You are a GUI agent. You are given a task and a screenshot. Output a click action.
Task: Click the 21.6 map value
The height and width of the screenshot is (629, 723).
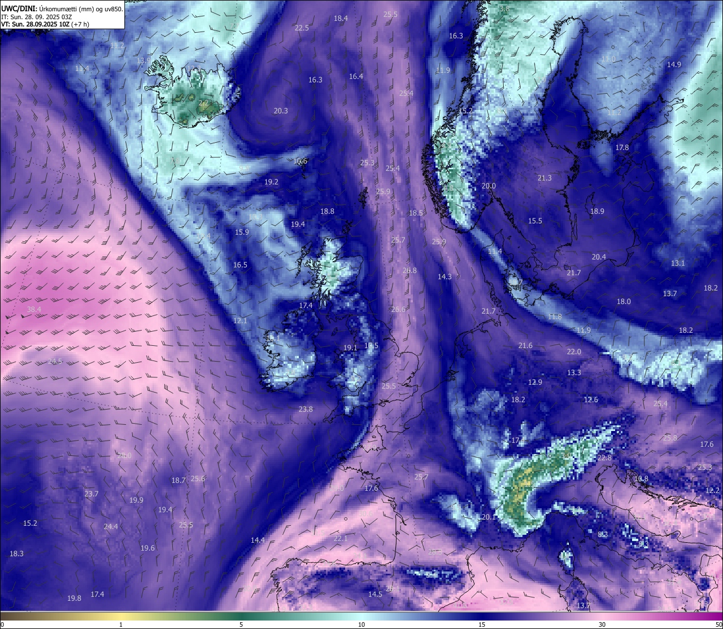pos(525,346)
